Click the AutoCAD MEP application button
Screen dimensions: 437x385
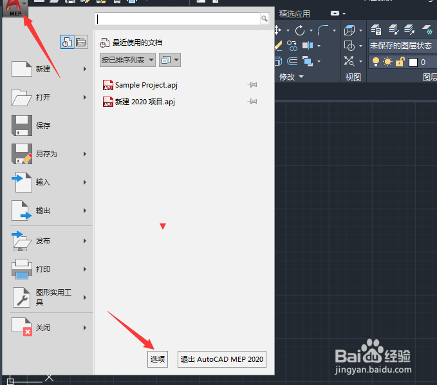coord(15,8)
